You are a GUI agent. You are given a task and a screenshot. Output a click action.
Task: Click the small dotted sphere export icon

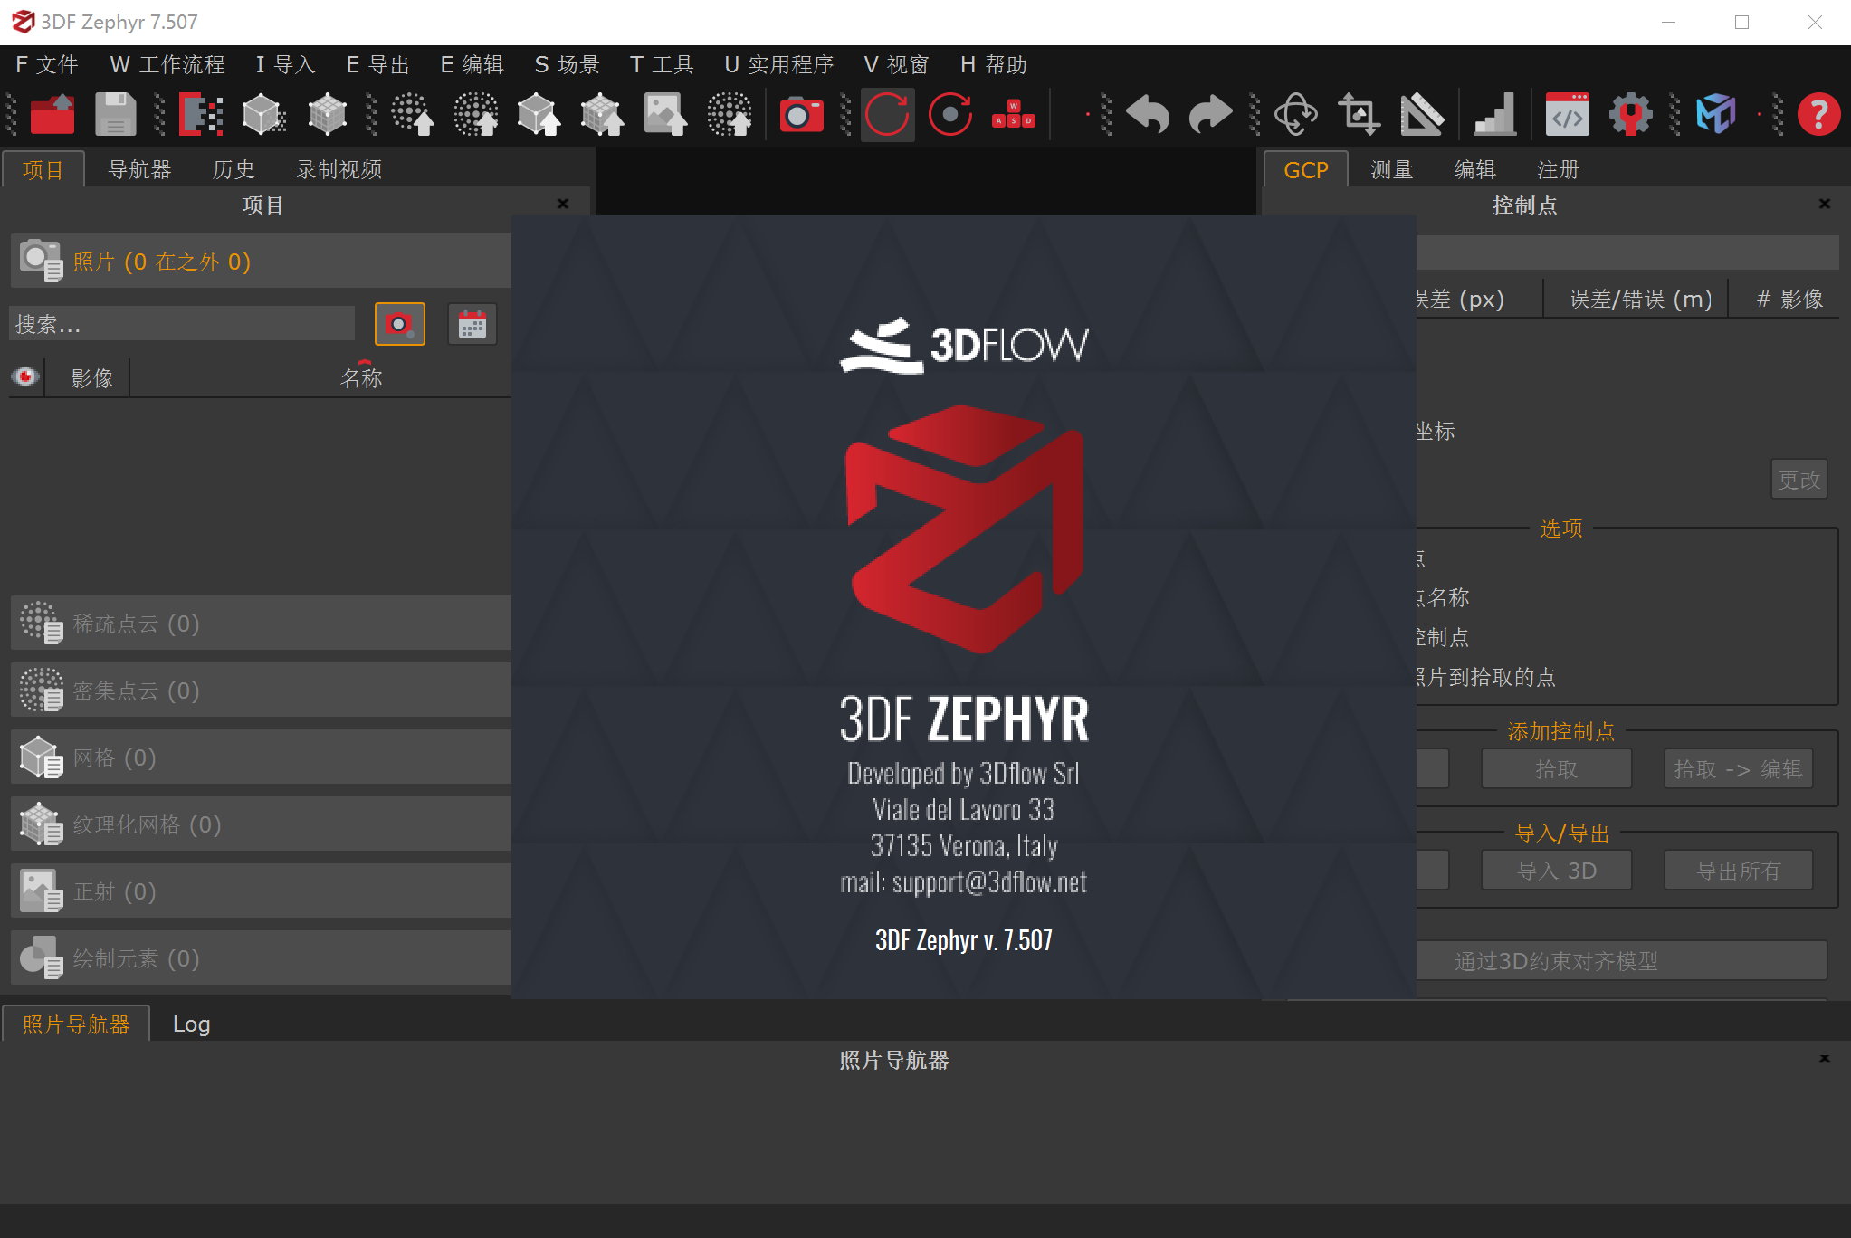pyautogui.click(x=413, y=115)
